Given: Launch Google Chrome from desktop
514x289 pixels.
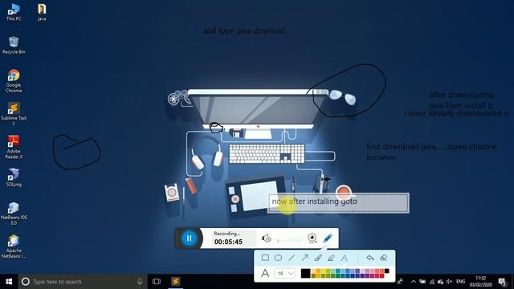Looking at the screenshot, I should point(14,81).
